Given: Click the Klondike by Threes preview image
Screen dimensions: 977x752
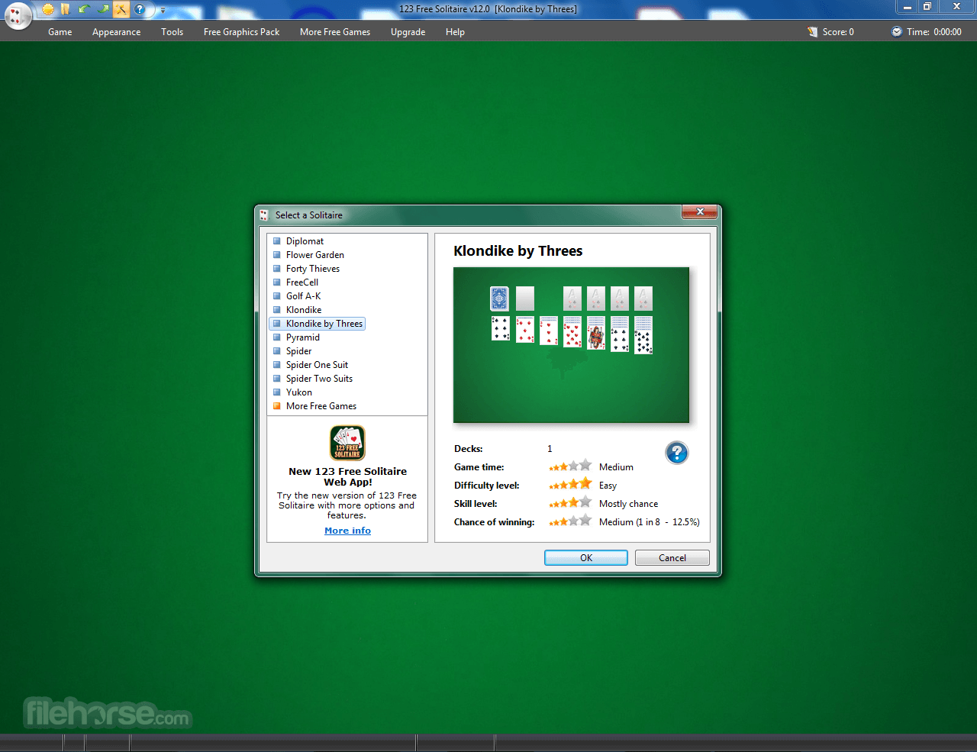Looking at the screenshot, I should (x=571, y=345).
